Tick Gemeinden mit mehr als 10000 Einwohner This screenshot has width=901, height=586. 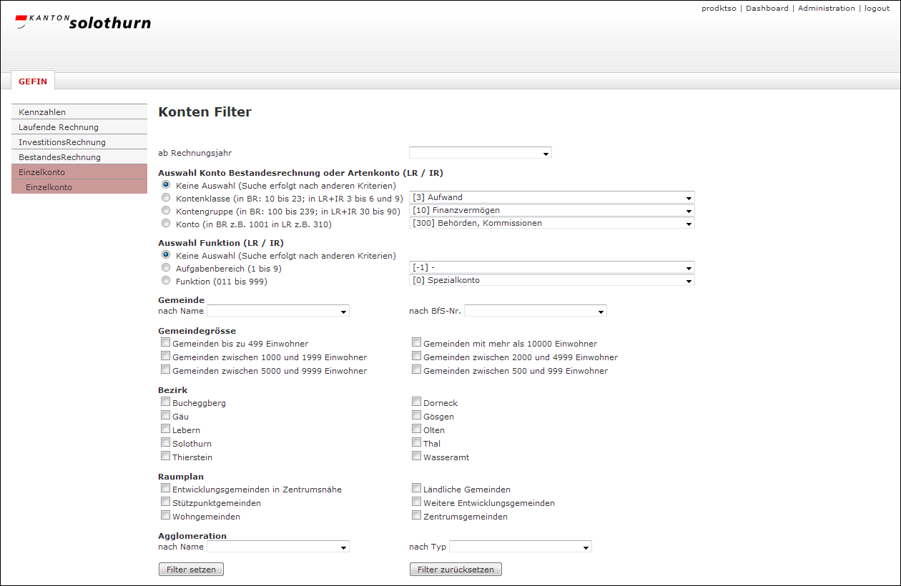(417, 343)
